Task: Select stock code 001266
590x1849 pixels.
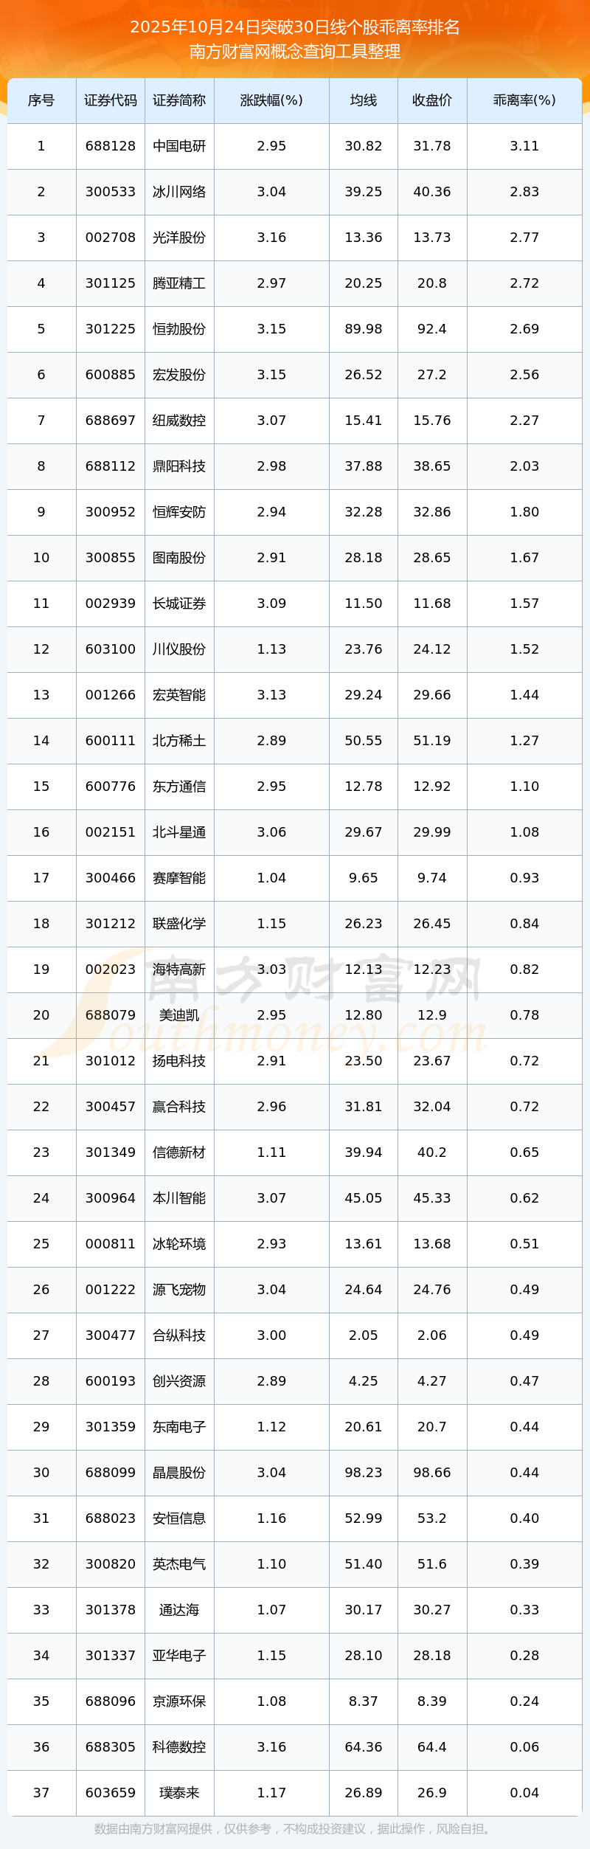Action: pos(111,695)
